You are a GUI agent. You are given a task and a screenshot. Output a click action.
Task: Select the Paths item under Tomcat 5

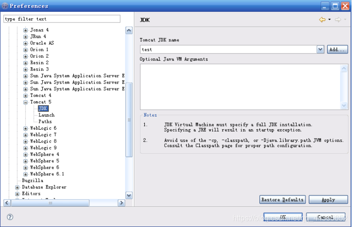[45, 121]
